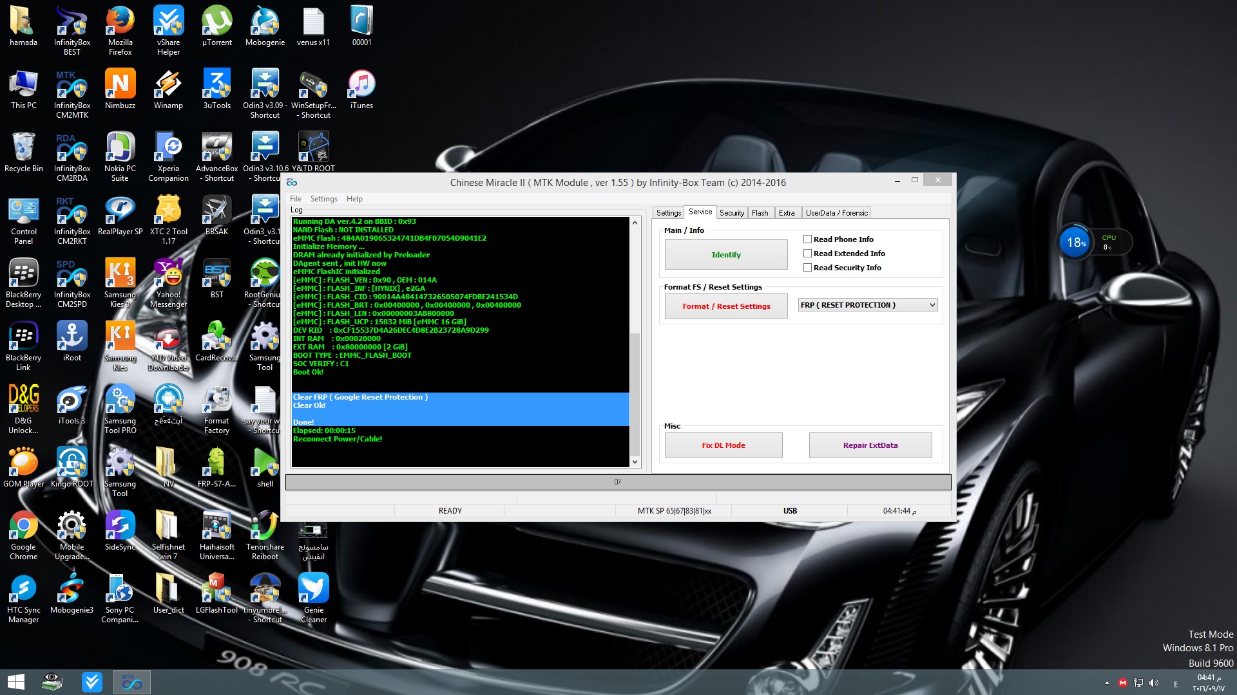1237x695 pixels.
Task: Open iRoot desktop icon
Action: click(x=72, y=341)
